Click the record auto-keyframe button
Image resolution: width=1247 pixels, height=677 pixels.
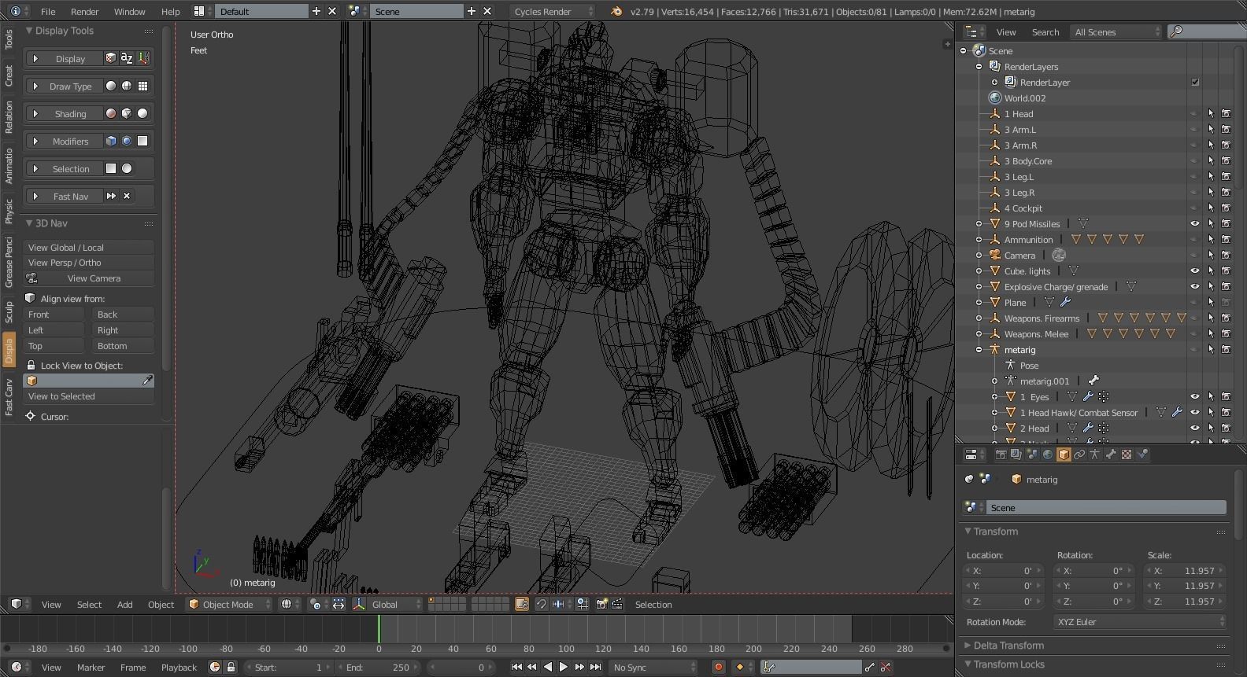(x=718, y=667)
